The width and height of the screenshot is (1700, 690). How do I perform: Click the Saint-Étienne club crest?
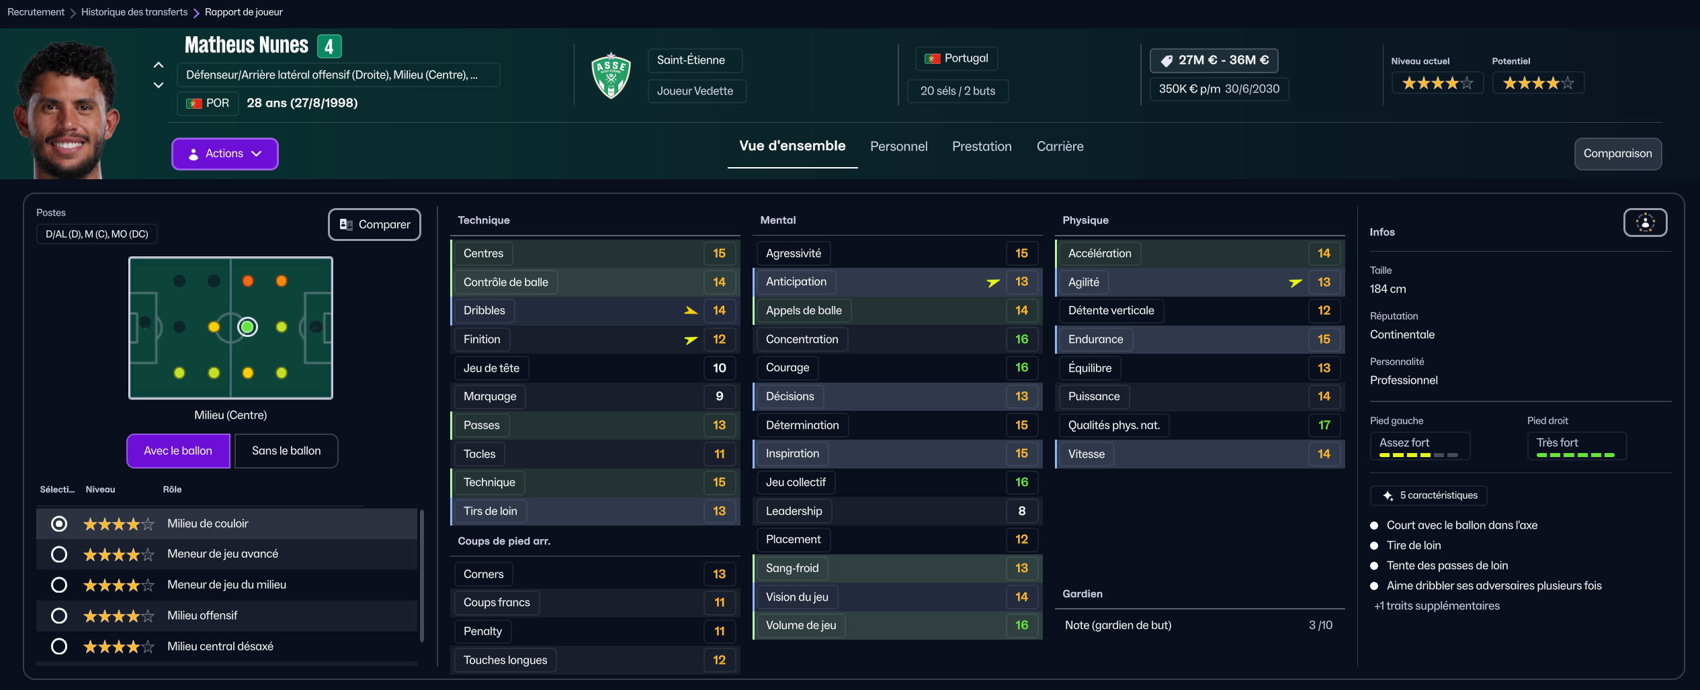pyautogui.click(x=611, y=75)
